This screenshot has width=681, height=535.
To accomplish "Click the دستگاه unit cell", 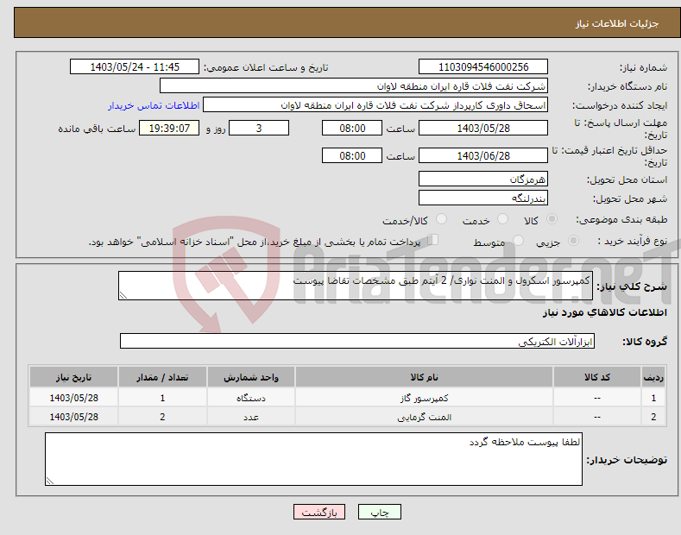I will pos(251,397).
